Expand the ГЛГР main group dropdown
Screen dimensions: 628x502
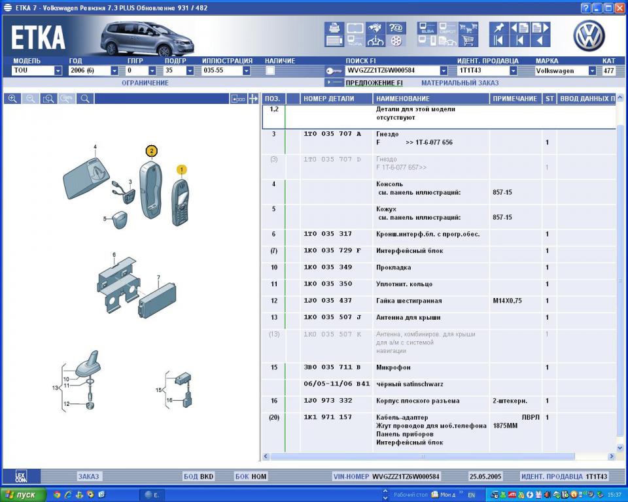(x=152, y=71)
